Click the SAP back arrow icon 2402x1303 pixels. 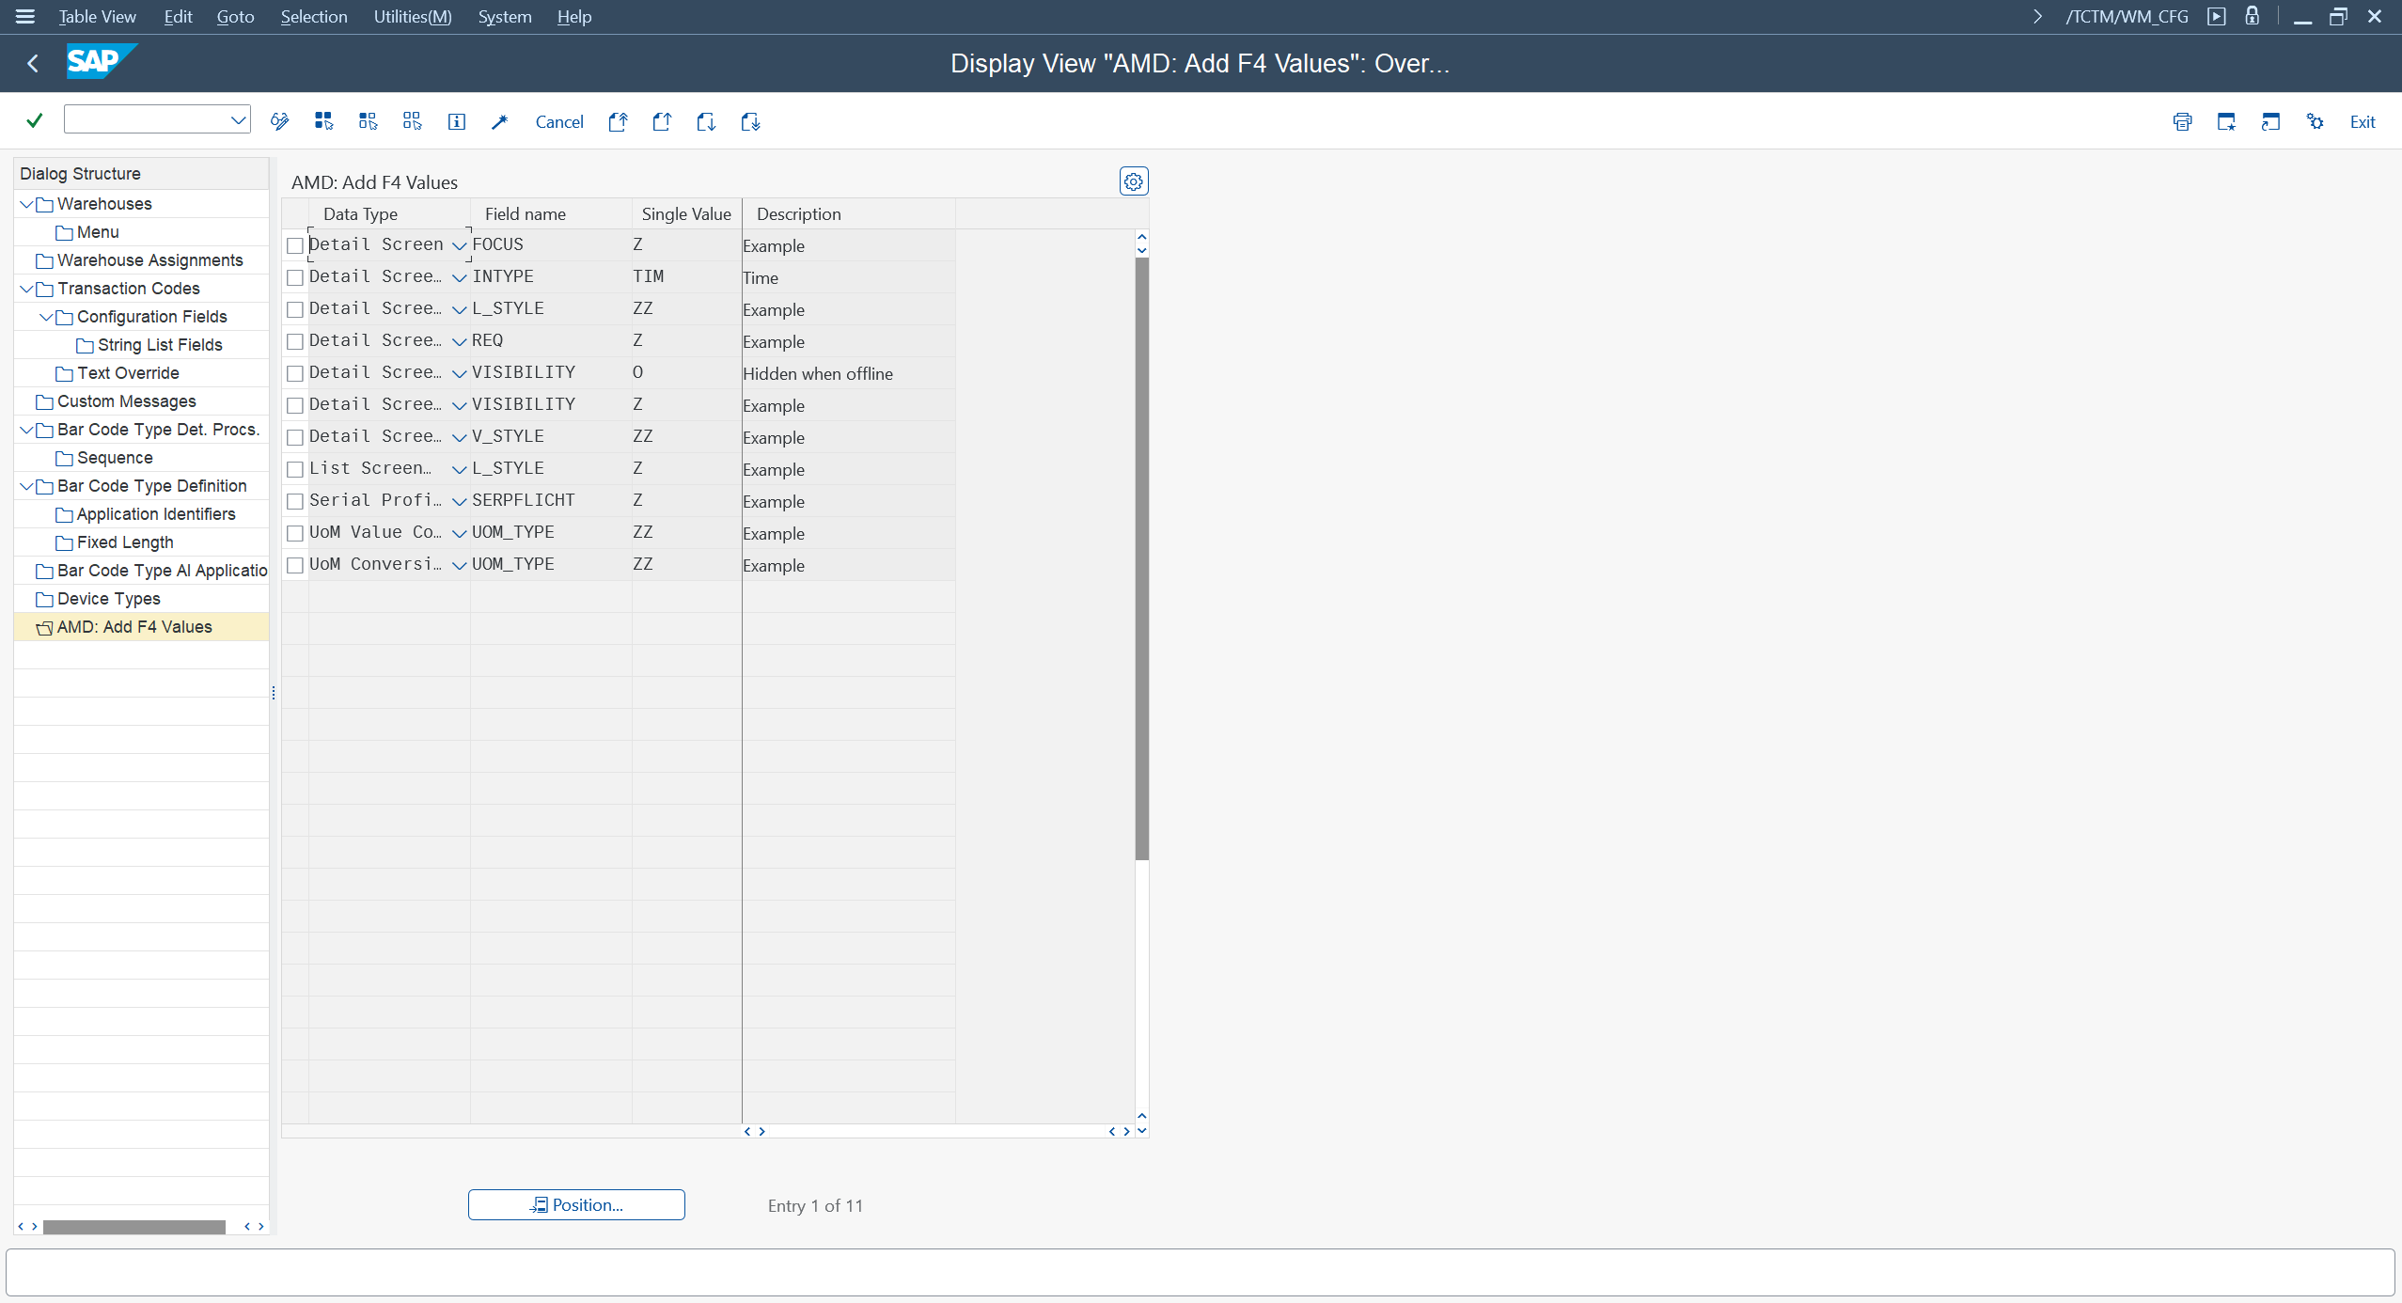pos(33,63)
